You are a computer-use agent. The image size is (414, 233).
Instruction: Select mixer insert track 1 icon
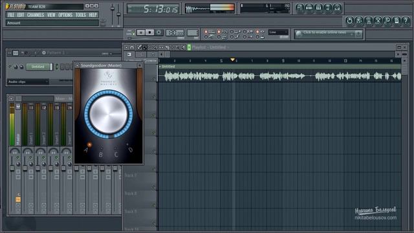click(x=31, y=107)
